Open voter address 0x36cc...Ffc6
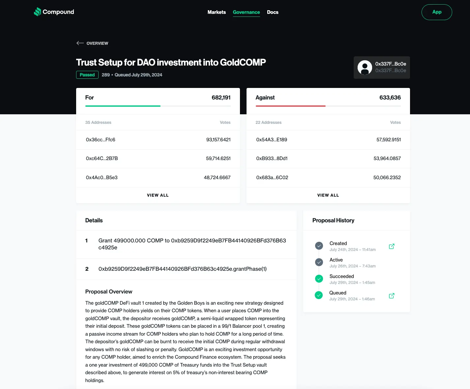This screenshot has width=470, height=389. click(101, 140)
